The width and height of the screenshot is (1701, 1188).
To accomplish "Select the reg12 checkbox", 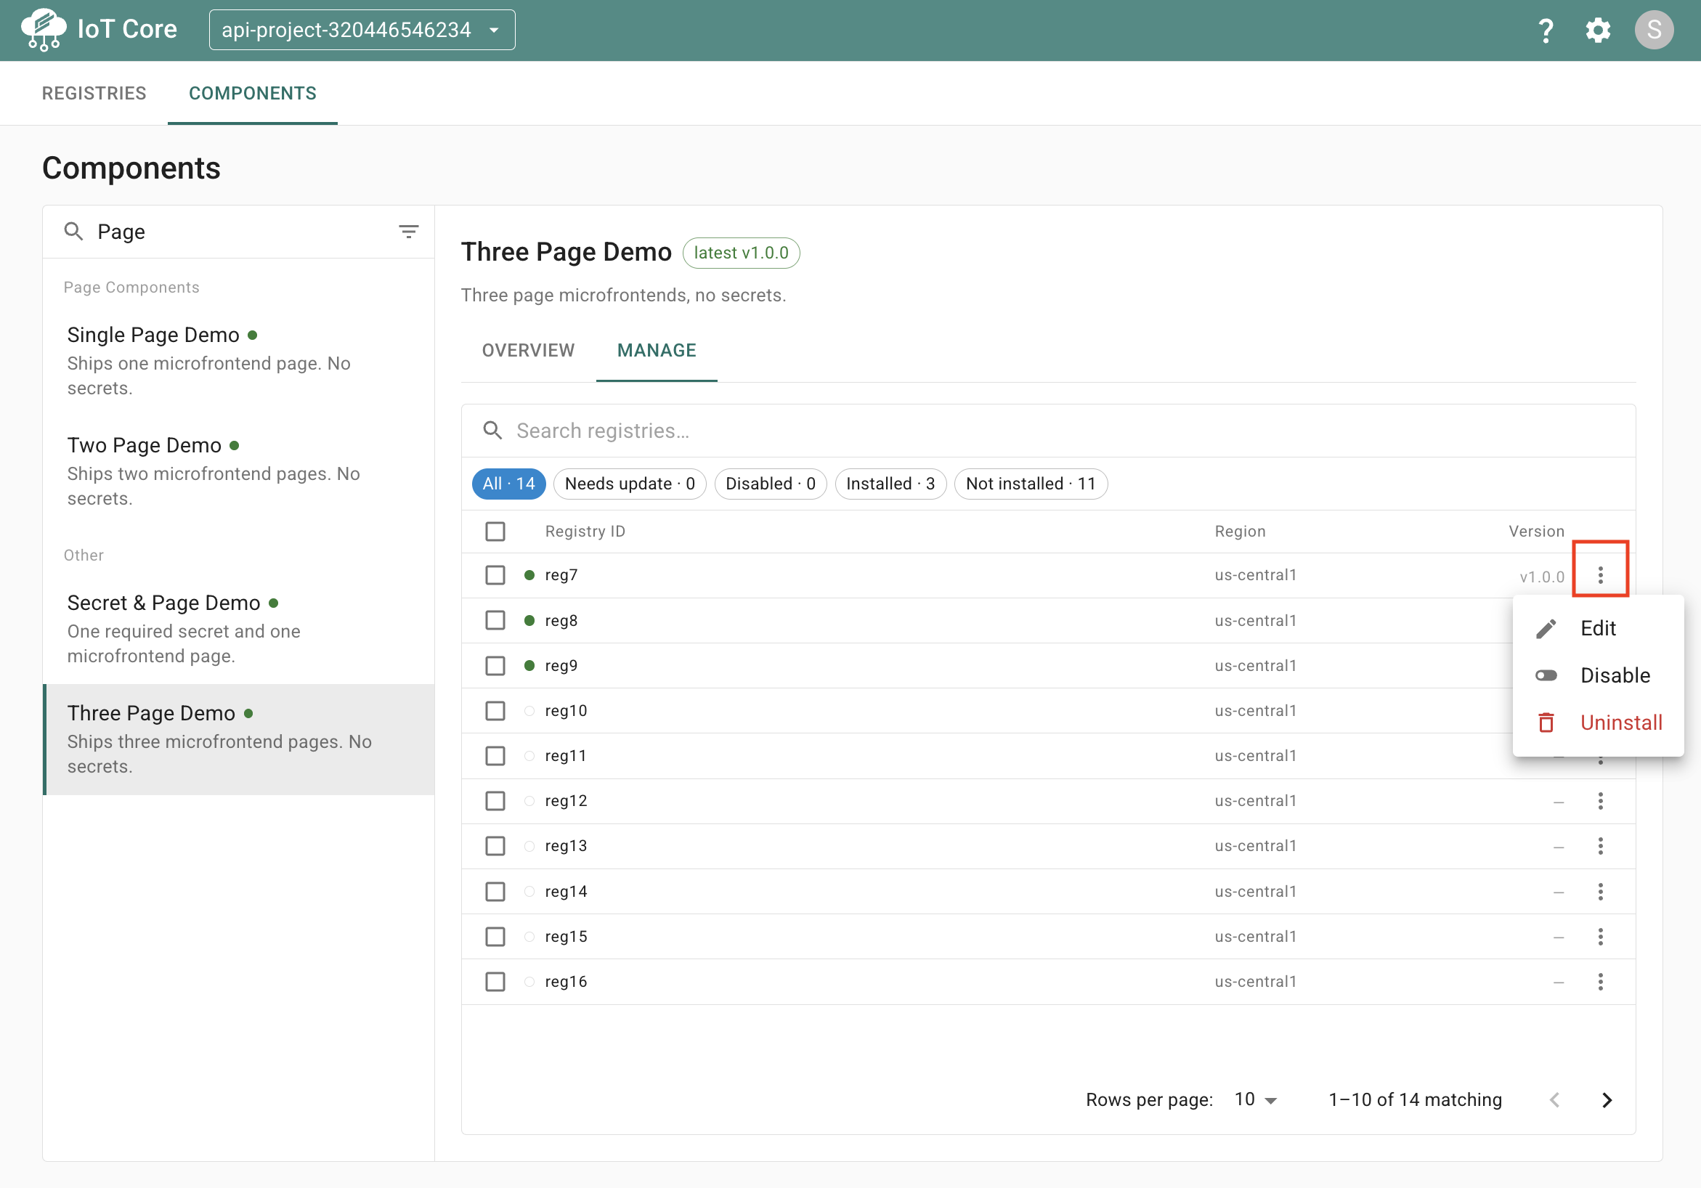I will 495,801.
